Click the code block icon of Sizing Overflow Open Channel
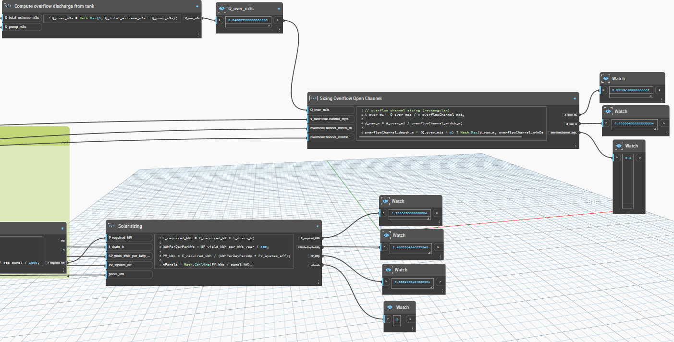Image resolution: width=674 pixels, height=342 pixels. tap(314, 98)
